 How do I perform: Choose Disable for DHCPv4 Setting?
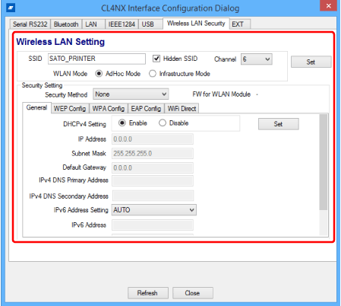pyautogui.click(x=163, y=123)
